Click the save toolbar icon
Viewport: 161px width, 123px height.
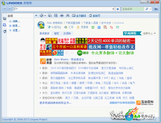(56, 15)
